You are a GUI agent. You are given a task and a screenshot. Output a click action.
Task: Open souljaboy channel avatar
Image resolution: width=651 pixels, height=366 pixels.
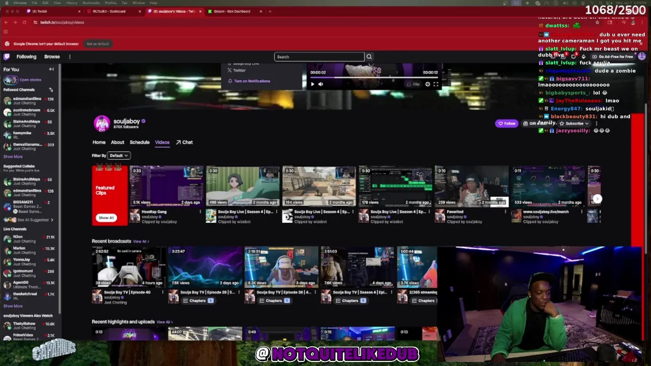pos(102,123)
